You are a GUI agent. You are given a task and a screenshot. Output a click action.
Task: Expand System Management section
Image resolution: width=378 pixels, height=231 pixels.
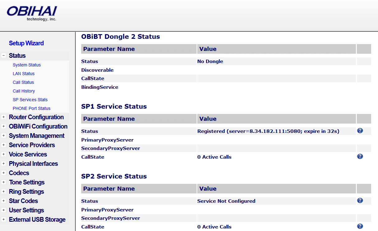(4, 136)
